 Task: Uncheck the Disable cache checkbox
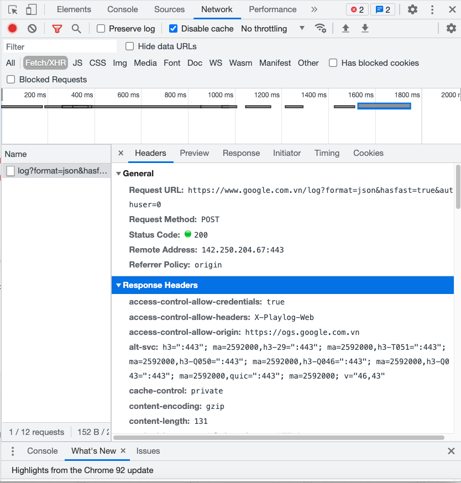173,29
